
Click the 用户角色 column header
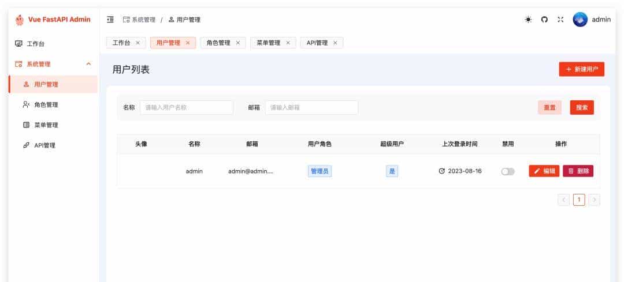click(320, 144)
